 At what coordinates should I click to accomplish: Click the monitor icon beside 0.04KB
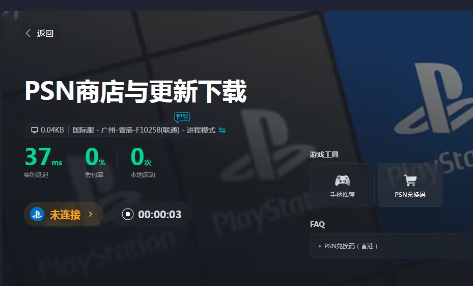click(35, 130)
